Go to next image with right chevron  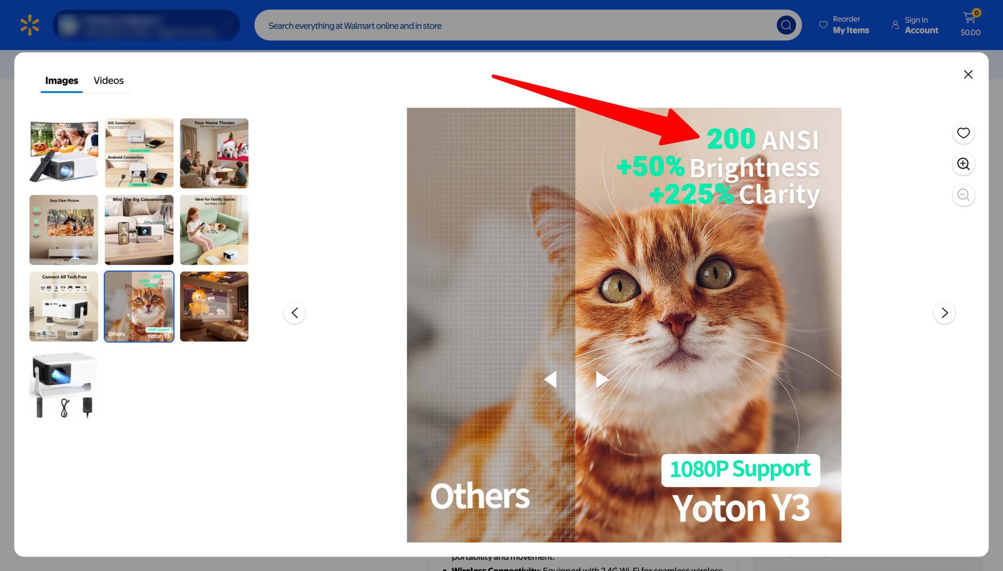[x=944, y=313]
